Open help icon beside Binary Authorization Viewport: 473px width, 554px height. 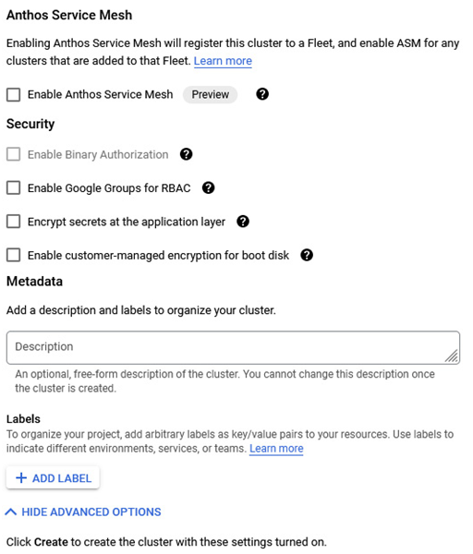187,154
